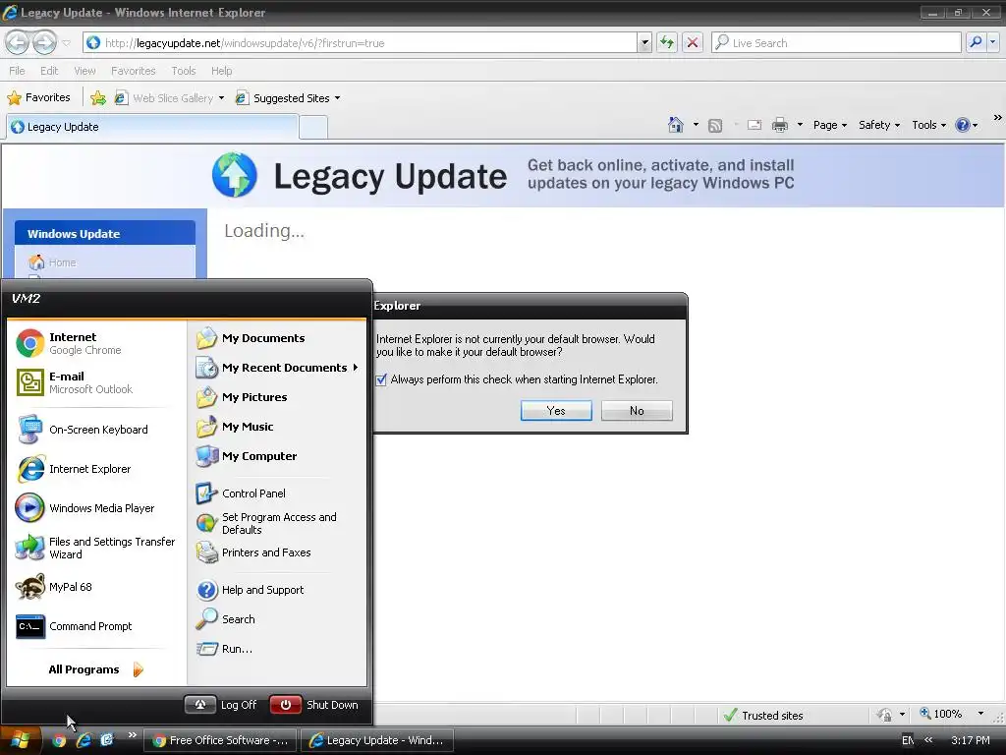Open the File menu
Viewport: 1006px width, 755px height.
click(x=17, y=71)
